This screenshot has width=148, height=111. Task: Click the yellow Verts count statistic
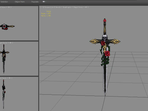pyautogui.click(x=46, y=16)
